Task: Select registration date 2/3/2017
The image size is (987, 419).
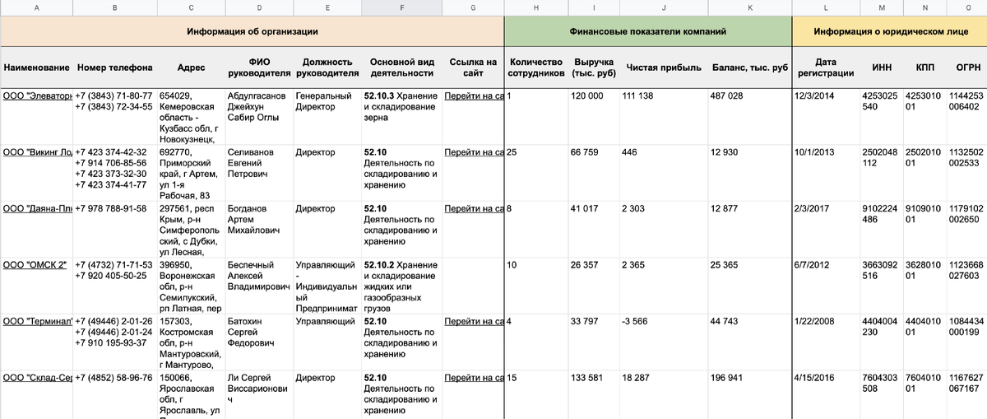Action: click(x=826, y=229)
